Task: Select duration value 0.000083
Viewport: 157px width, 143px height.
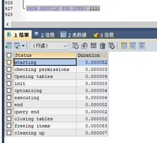Action: click(92, 126)
